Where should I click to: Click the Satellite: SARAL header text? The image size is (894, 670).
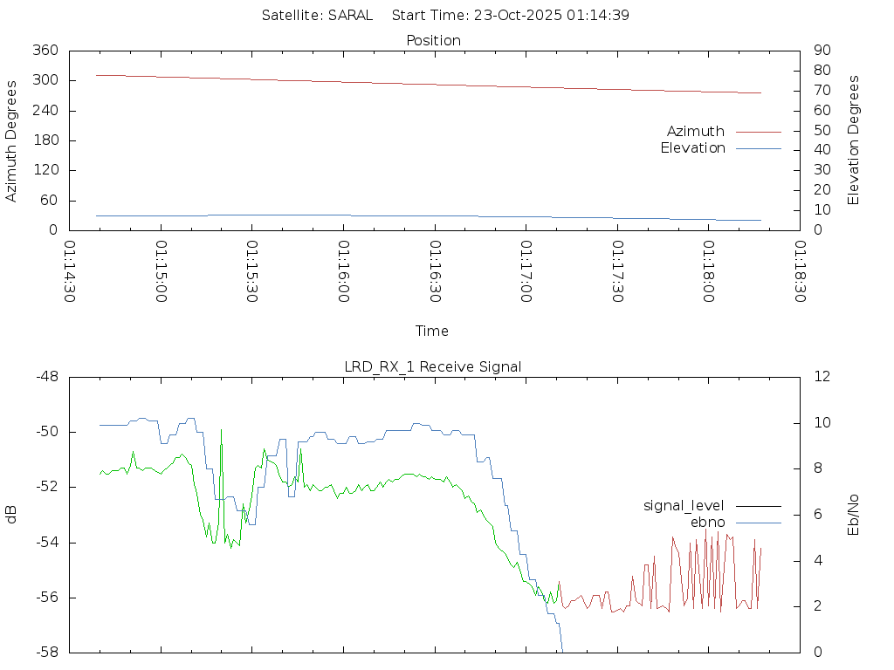(317, 16)
